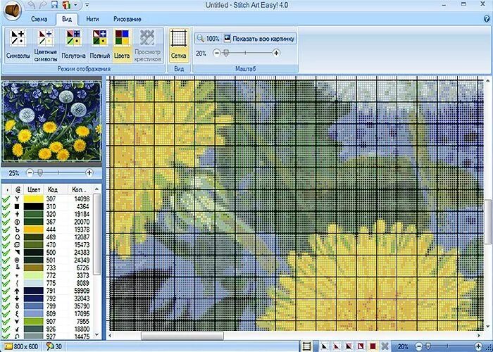Click dark blue swatch of thread 792

(34, 298)
